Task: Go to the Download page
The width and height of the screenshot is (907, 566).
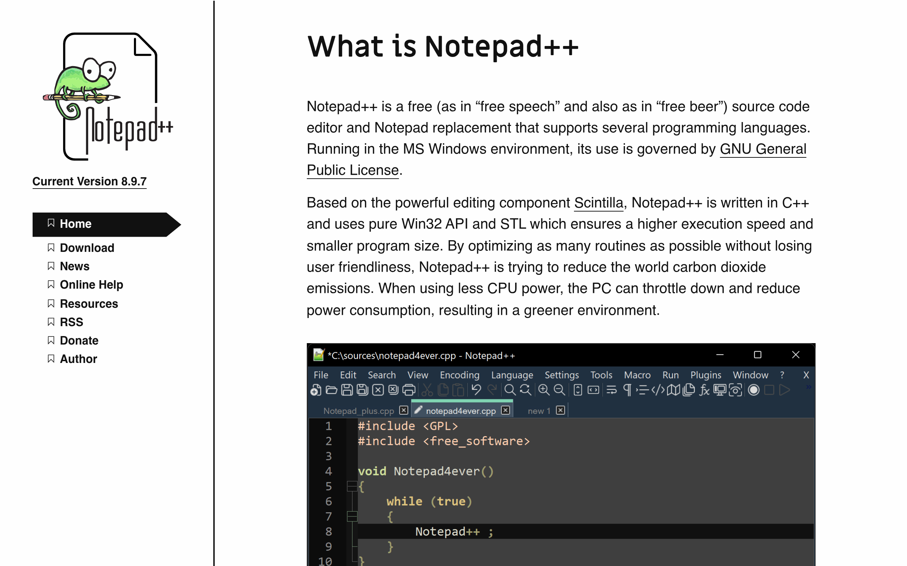Action: pos(87,248)
